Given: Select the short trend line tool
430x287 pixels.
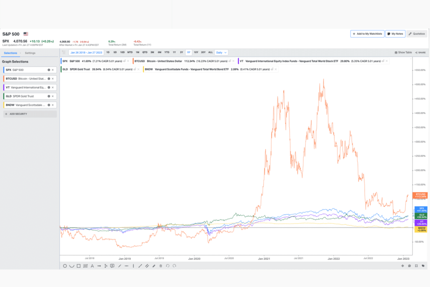Looking at the screenshot, I should [120, 266].
